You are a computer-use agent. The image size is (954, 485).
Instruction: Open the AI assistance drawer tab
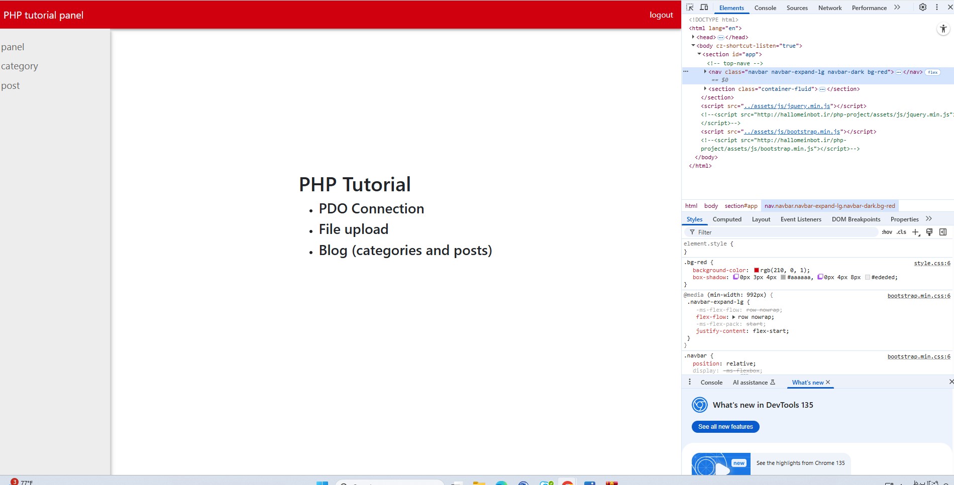(754, 382)
